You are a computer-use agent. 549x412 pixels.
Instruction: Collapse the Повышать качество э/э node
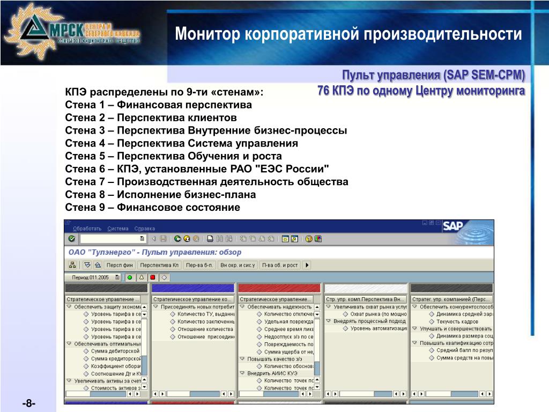coord(242,359)
